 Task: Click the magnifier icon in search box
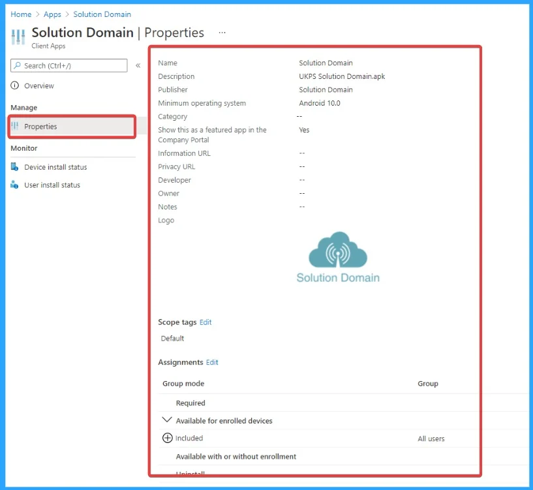(18, 65)
